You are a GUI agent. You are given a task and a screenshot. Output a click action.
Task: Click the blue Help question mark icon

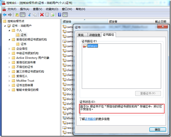click(x=60, y=15)
